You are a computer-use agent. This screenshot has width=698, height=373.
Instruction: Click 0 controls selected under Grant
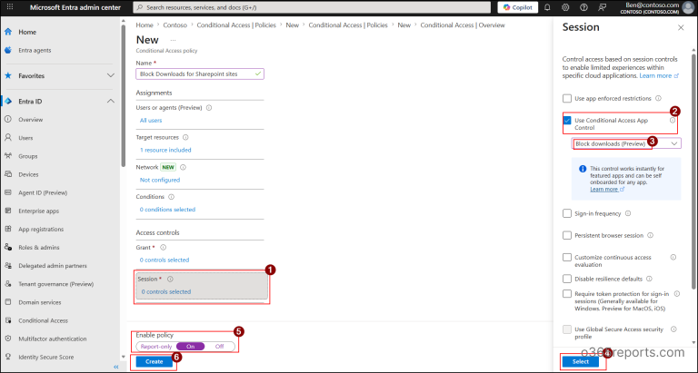(165, 260)
